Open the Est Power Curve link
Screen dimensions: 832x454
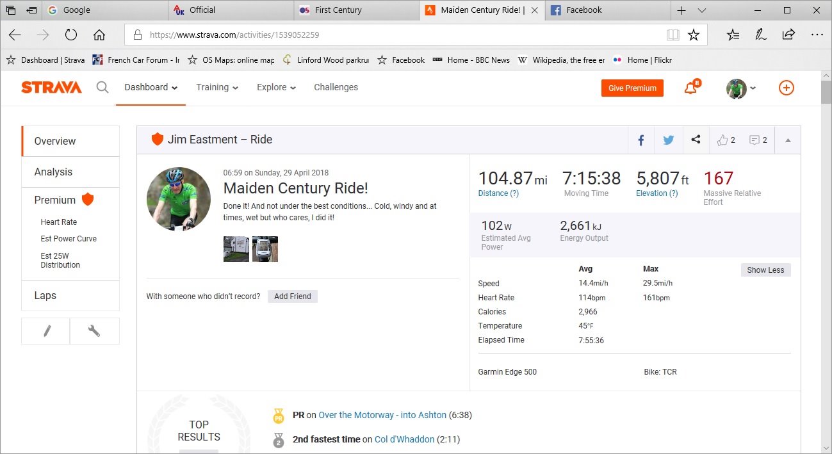click(69, 239)
